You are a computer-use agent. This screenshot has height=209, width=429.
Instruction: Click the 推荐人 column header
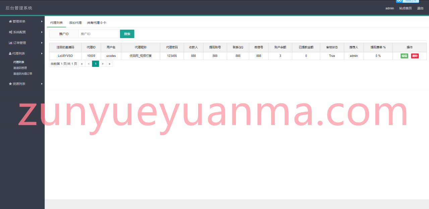click(x=354, y=47)
